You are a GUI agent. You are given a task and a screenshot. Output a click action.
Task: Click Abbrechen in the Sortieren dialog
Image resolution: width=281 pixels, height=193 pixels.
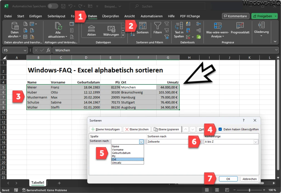[249, 179]
